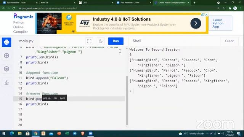Open browser extensions puzzle icon
The height and width of the screenshot is (137, 244).
230,8
